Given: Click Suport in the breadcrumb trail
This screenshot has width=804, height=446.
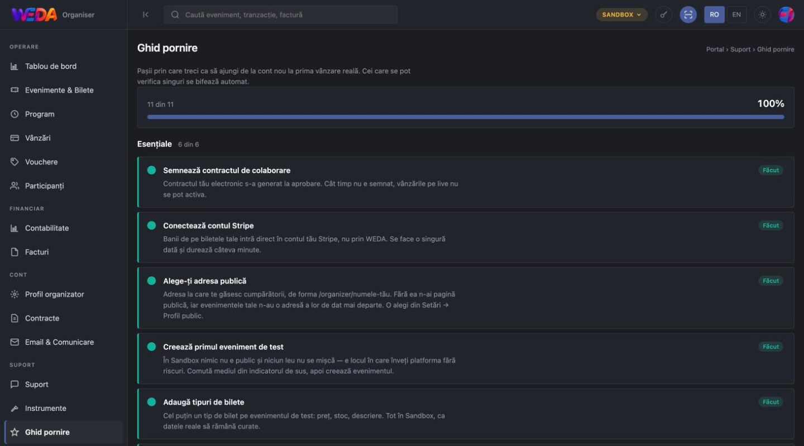Looking at the screenshot, I should [740, 49].
